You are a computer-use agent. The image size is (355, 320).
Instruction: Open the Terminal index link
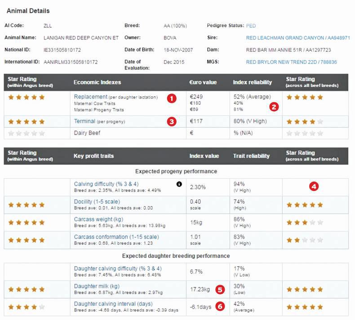click(84, 121)
